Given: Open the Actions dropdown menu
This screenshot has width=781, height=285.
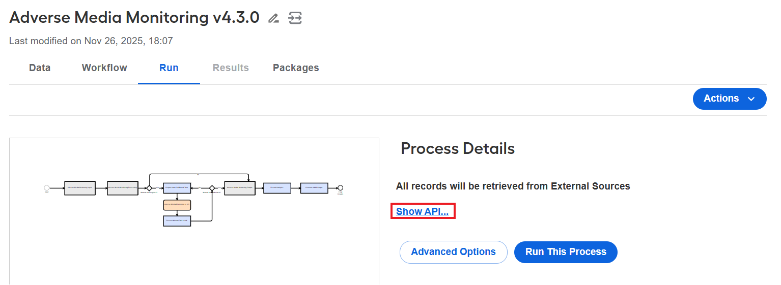Looking at the screenshot, I should pyautogui.click(x=730, y=99).
